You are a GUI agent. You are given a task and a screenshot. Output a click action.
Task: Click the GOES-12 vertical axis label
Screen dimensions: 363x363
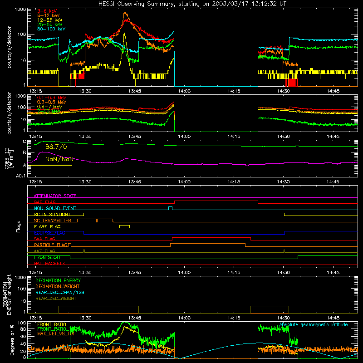click(x=9, y=158)
